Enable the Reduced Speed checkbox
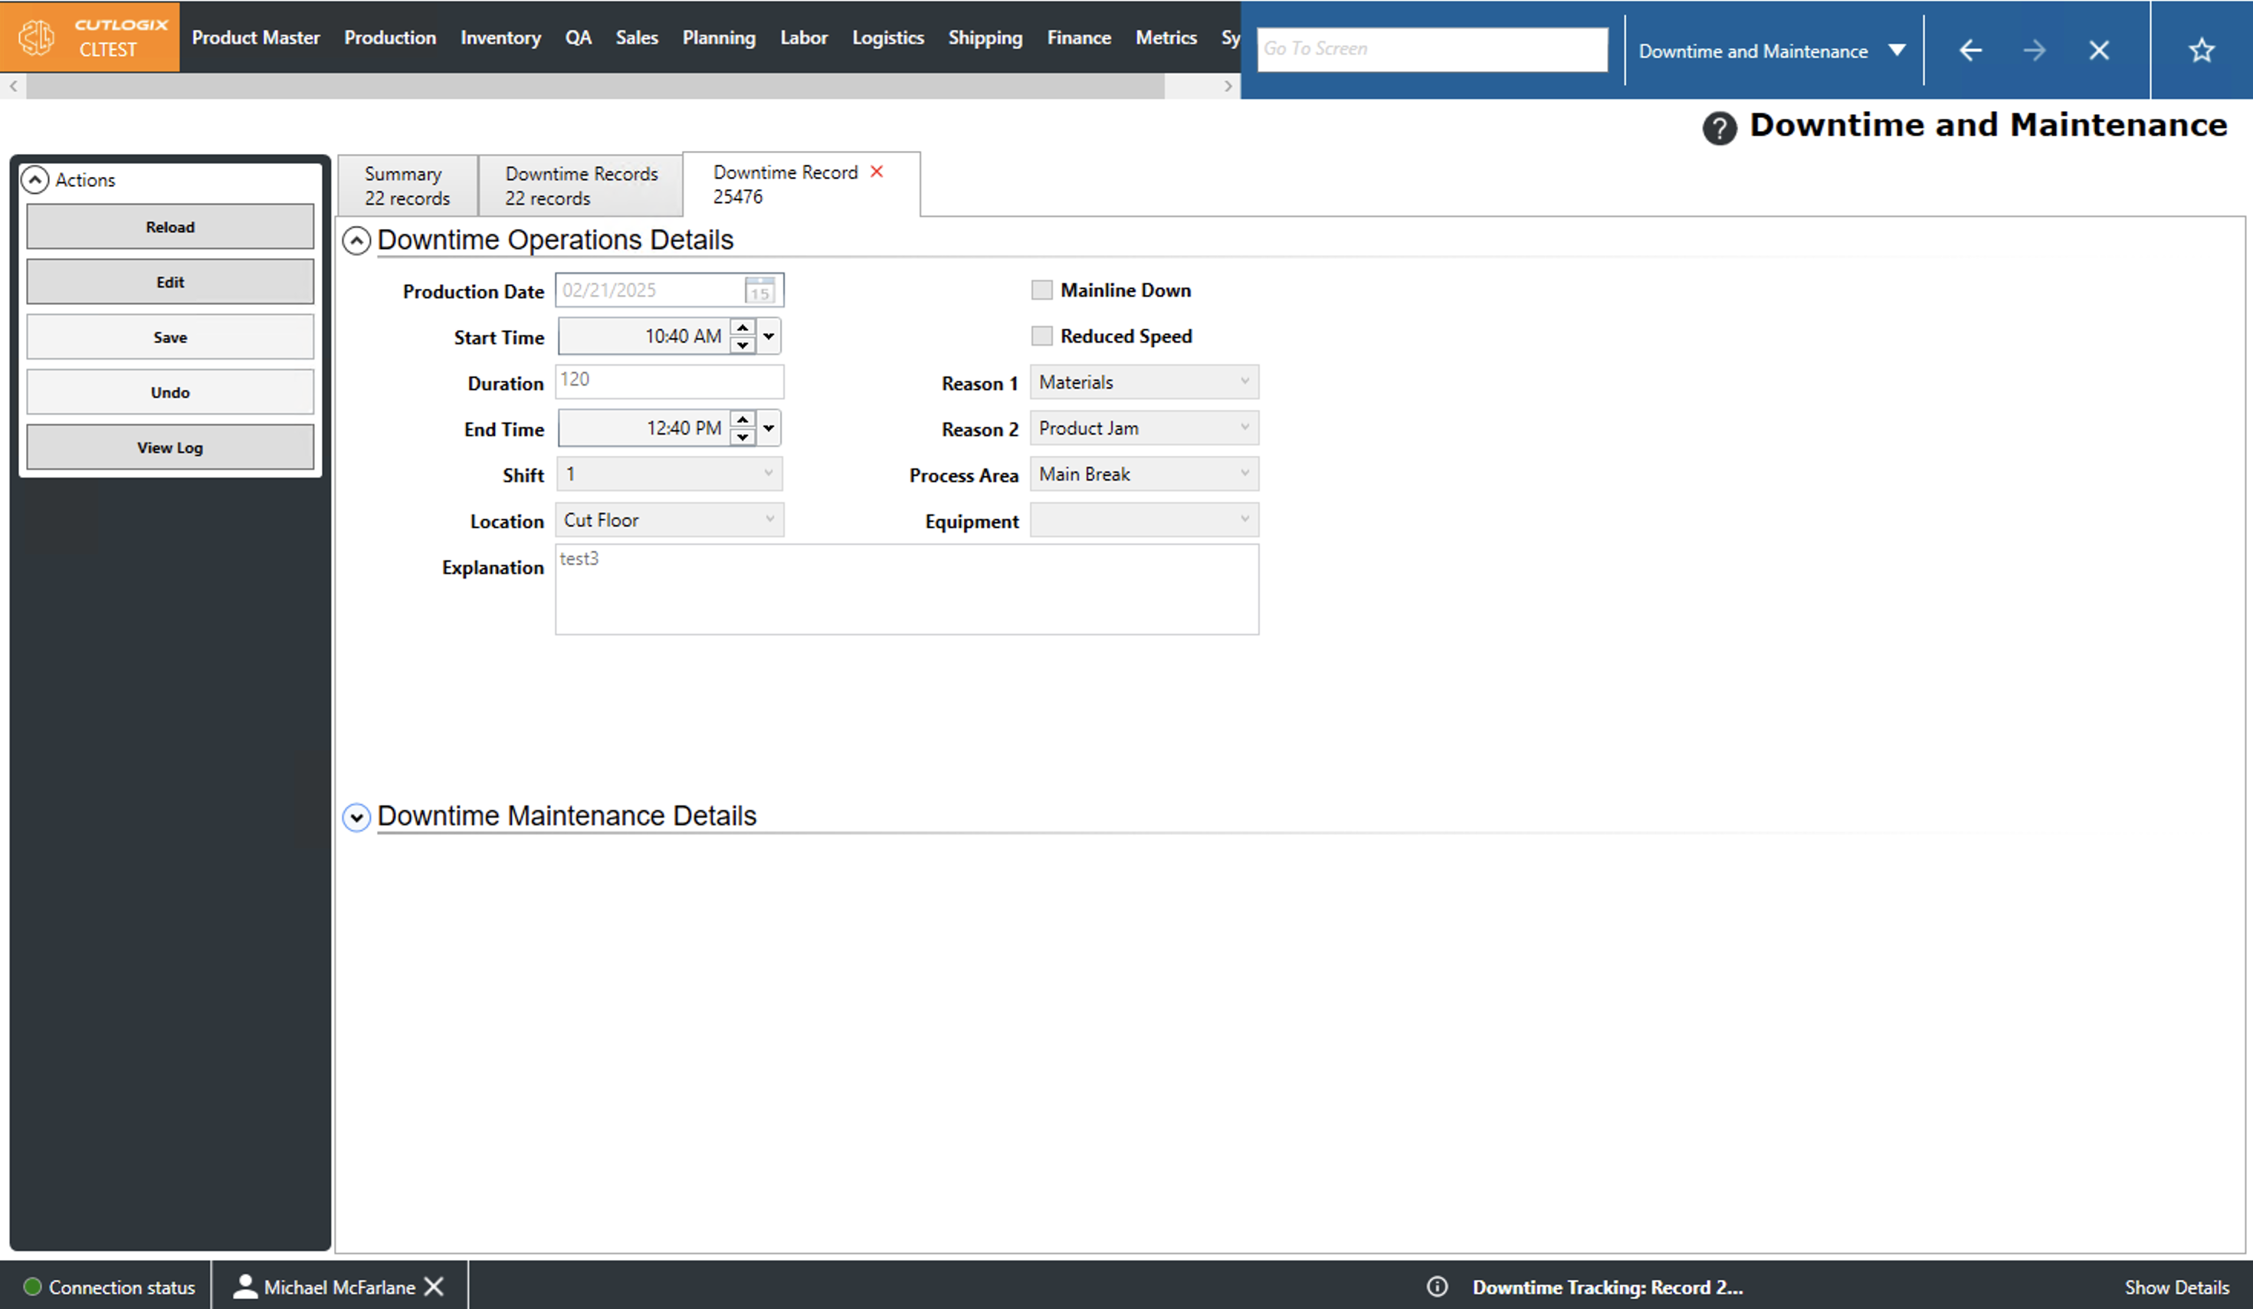The width and height of the screenshot is (2253, 1309). tap(1041, 336)
